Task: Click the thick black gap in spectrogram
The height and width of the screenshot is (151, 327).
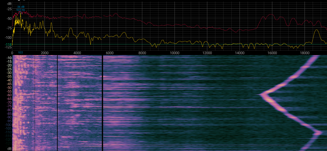Action: 102,103
